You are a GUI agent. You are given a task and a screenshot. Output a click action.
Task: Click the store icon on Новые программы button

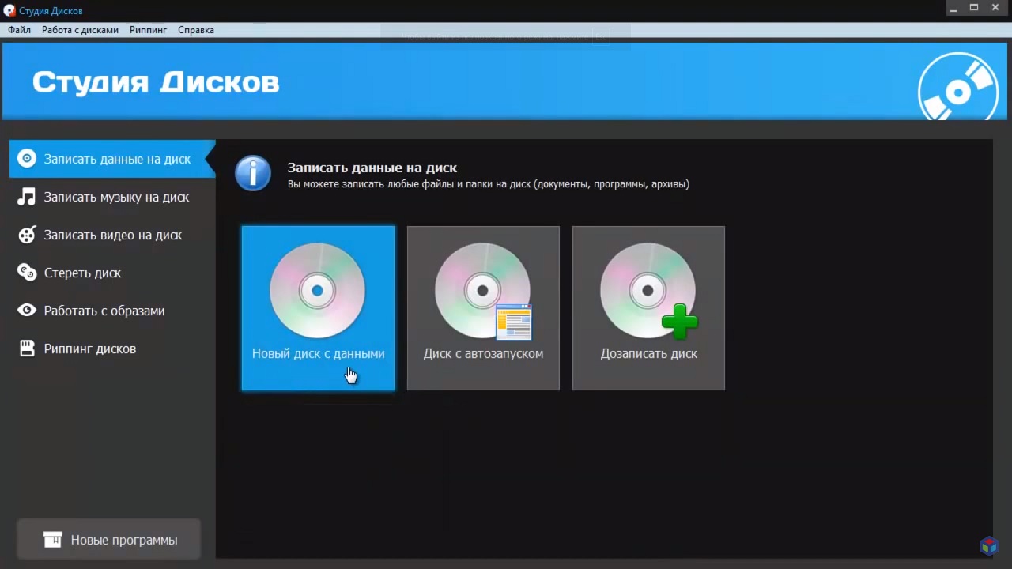(x=52, y=540)
